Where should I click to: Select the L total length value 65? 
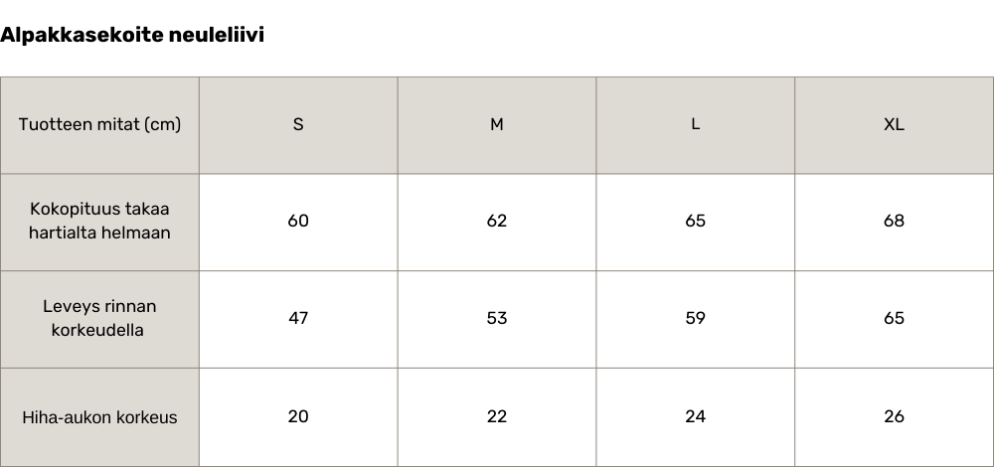[696, 221]
